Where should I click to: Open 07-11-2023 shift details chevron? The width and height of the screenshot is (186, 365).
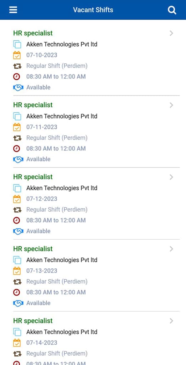(171, 105)
